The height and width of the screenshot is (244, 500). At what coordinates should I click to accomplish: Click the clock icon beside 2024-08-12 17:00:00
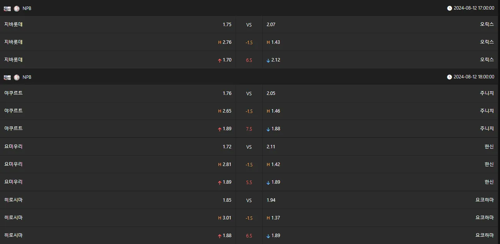pos(449,8)
